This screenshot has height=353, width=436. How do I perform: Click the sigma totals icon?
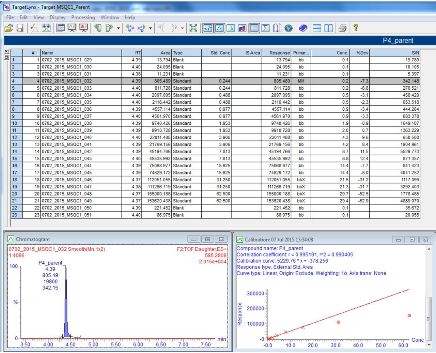click(x=266, y=28)
